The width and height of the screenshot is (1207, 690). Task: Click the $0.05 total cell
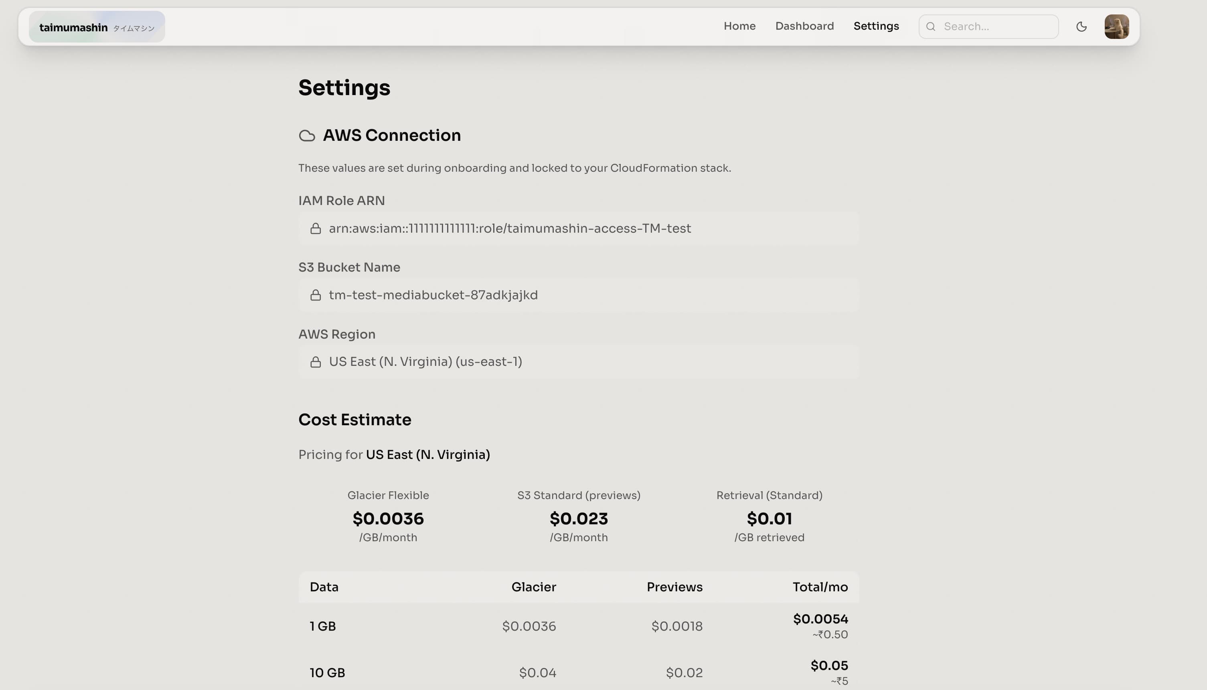[x=829, y=666]
